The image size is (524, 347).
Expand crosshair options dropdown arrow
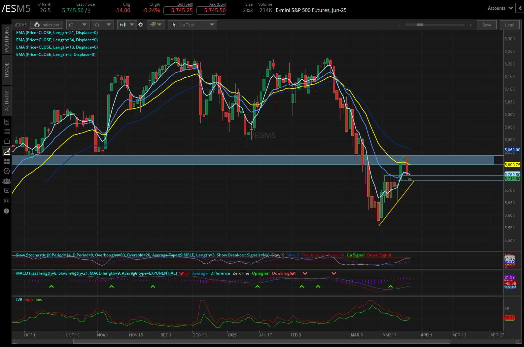point(160,25)
